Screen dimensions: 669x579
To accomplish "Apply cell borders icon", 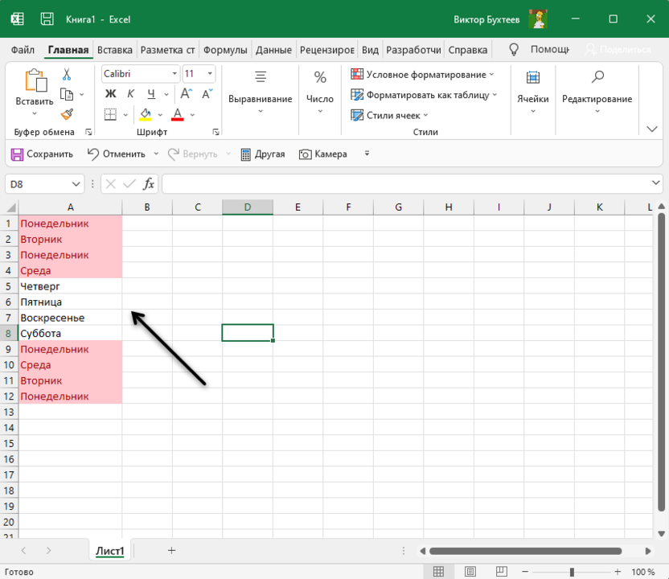I will (110, 114).
